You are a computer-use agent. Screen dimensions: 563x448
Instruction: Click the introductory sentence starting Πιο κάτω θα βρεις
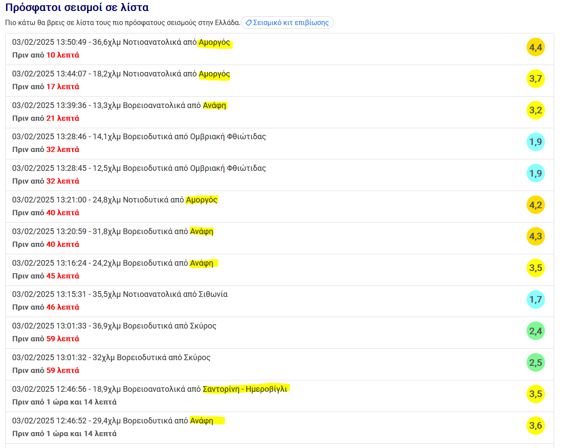[x=123, y=22]
